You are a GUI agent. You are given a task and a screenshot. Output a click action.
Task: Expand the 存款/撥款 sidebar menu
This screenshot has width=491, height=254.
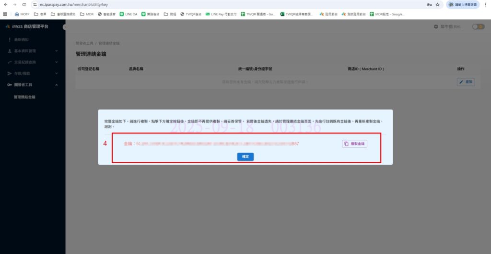click(x=32, y=73)
